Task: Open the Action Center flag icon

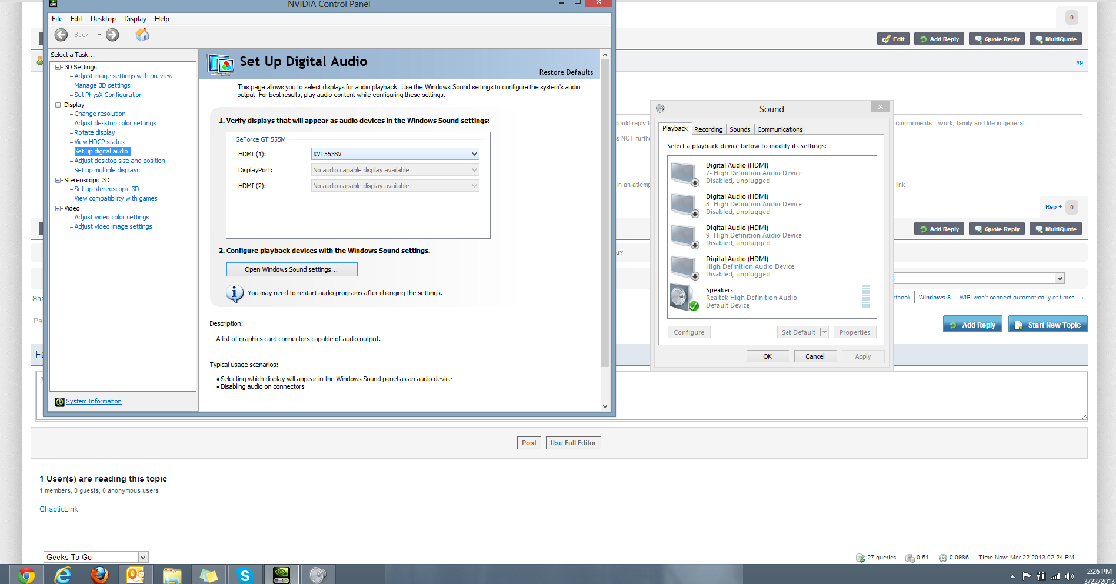Action: pos(1027,576)
